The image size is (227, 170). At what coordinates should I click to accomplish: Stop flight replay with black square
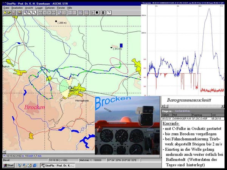[x=97, y=13]
